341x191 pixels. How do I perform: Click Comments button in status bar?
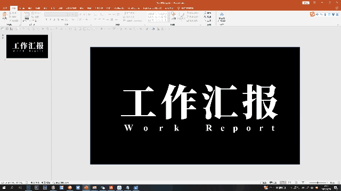(x=273, y=183)
